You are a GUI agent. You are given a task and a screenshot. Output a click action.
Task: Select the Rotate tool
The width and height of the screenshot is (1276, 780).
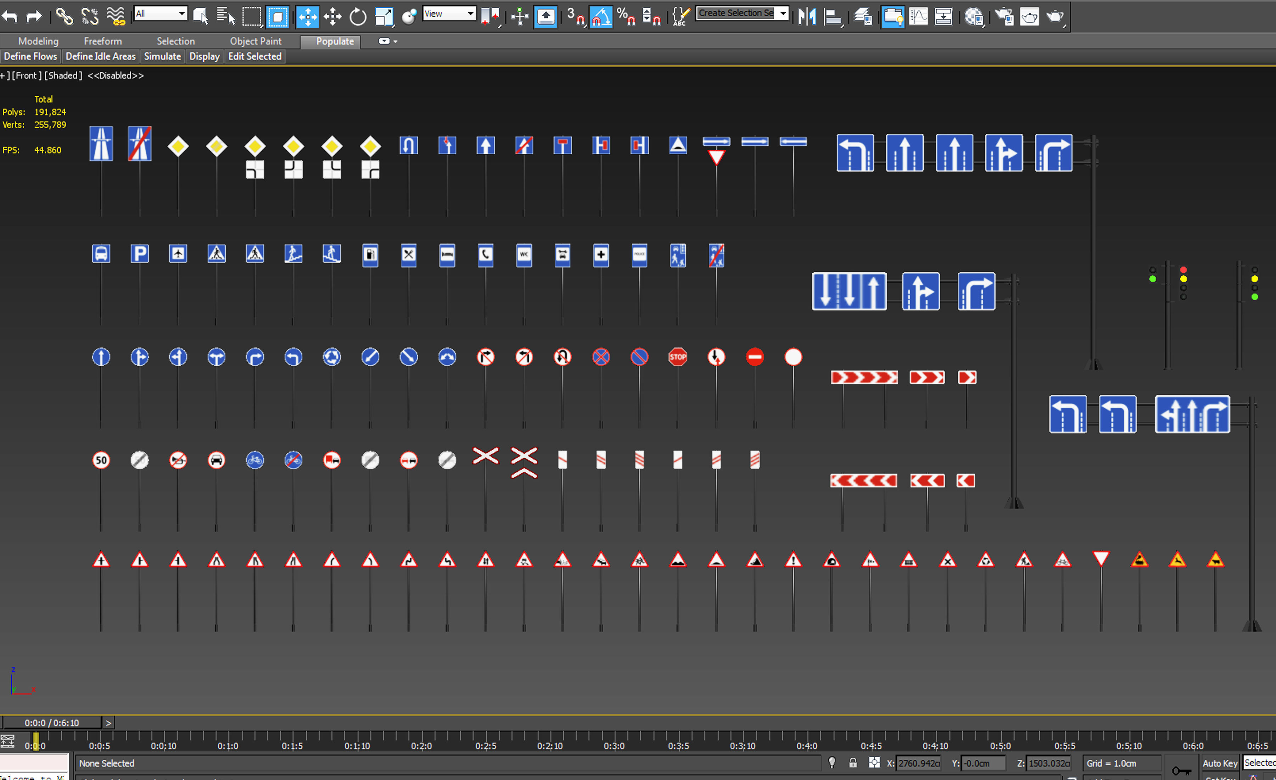click(x=357, y=17)
